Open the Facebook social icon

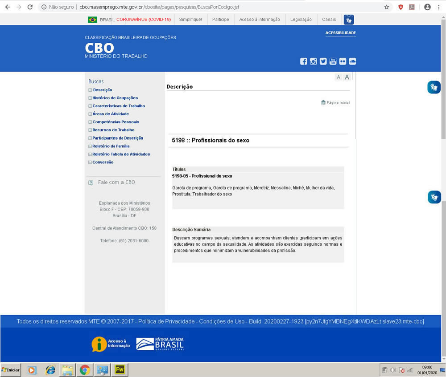(x=304, y=61)
